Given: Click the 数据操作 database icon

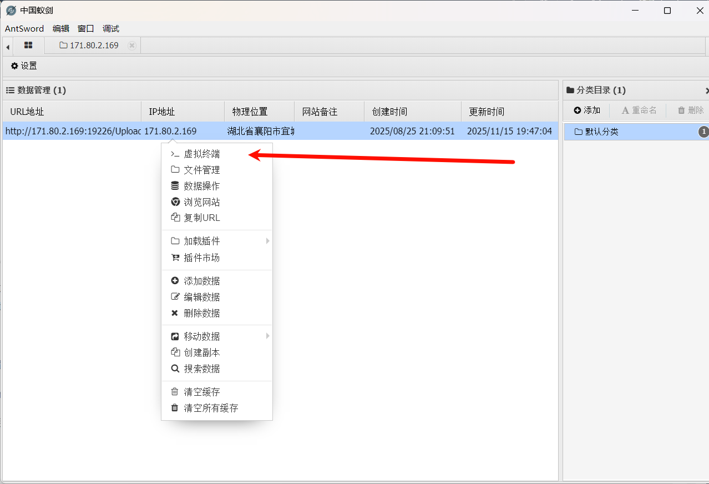Looking at the screenshot, I should tap(175, 186).
